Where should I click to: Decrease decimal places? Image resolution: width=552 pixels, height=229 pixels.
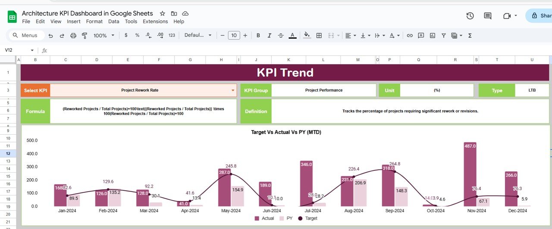pyautogui.click(x=149, y=35)
